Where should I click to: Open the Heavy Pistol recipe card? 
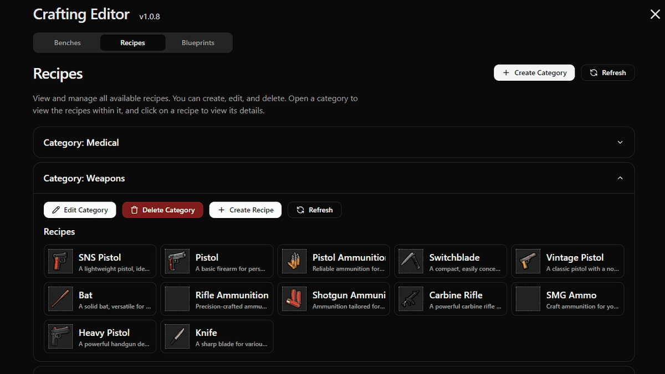coord(100,336)
